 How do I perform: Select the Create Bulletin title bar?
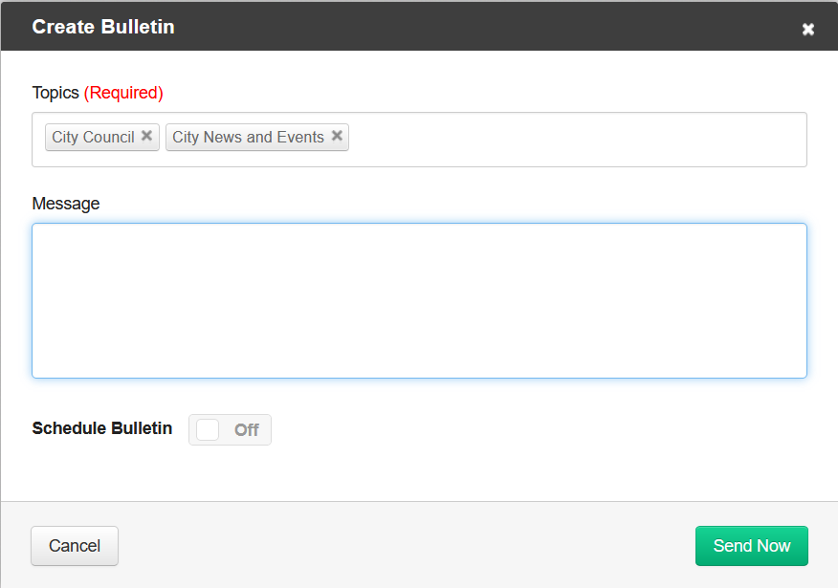(102, 27)
